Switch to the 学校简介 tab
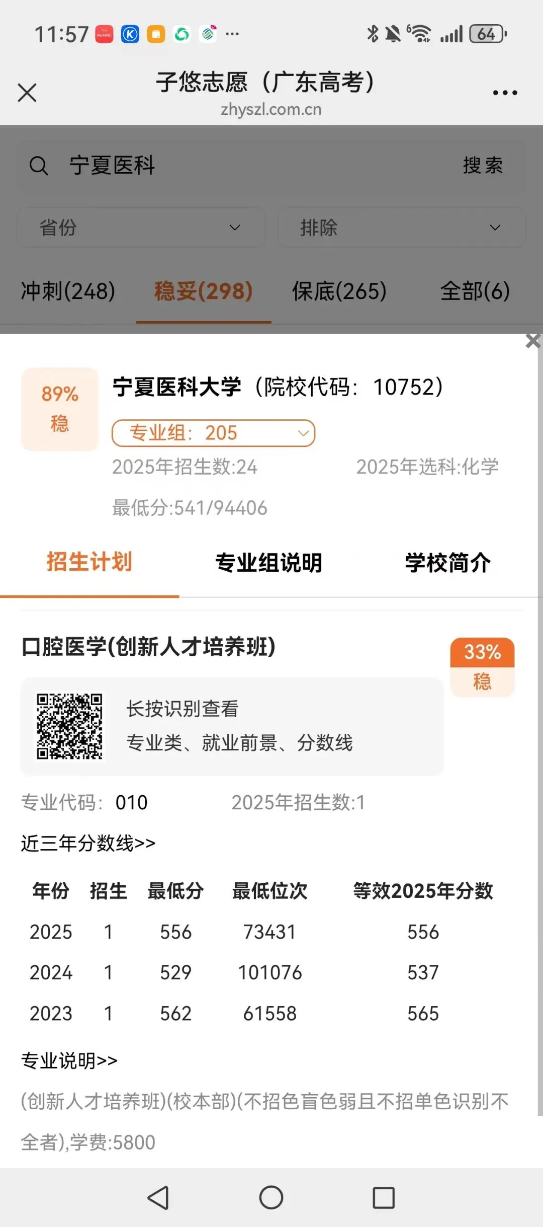Viewport: 543px width, 1227px height. coord(448,563)
